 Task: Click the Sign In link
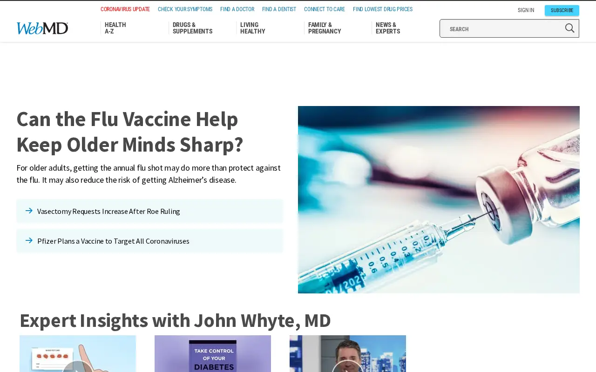tap(526, 10)
